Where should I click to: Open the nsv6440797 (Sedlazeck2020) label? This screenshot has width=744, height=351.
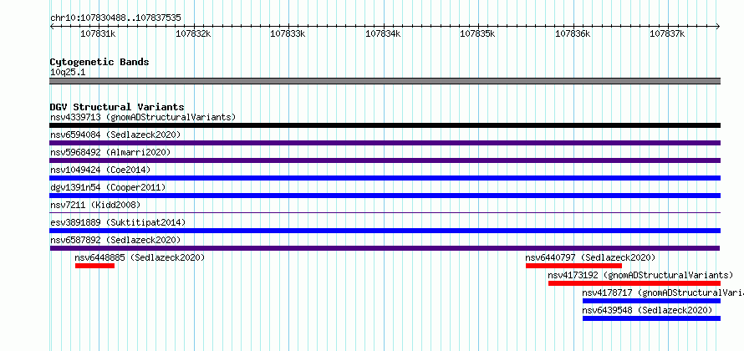(590, 257)
